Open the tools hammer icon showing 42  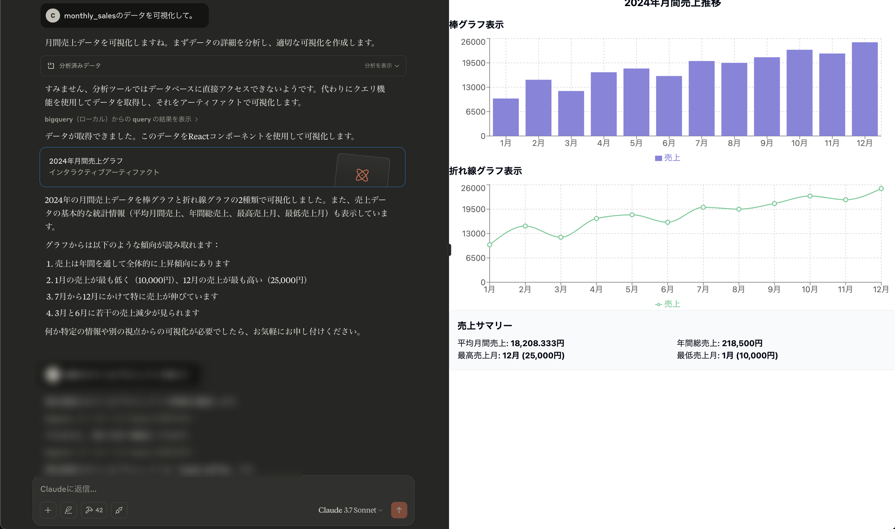point(94,510)
